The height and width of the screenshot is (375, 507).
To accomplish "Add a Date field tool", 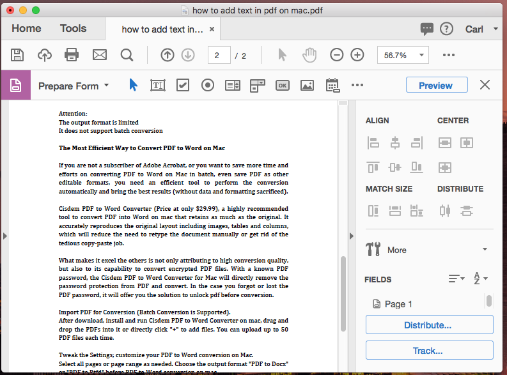I will coord(332,86).
